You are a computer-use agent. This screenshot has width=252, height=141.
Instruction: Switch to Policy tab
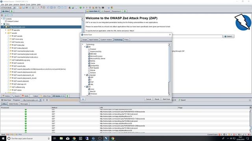126,40
